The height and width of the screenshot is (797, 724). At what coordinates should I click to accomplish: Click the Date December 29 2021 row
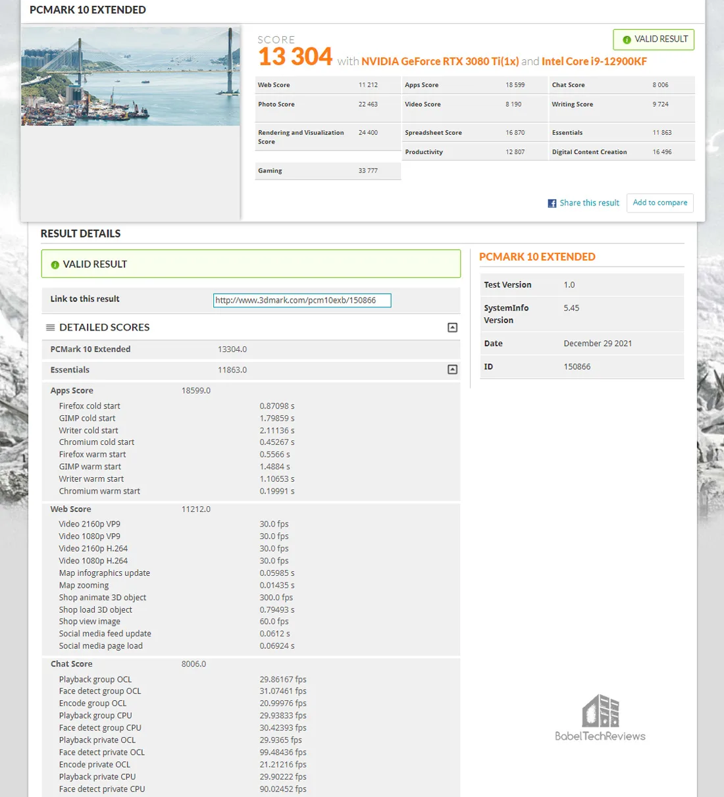click(x=582, y=344)
